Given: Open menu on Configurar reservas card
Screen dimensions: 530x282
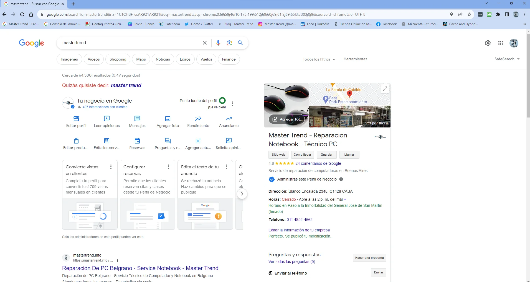Looking at the screenshot, I should click(x=169, y=167).
